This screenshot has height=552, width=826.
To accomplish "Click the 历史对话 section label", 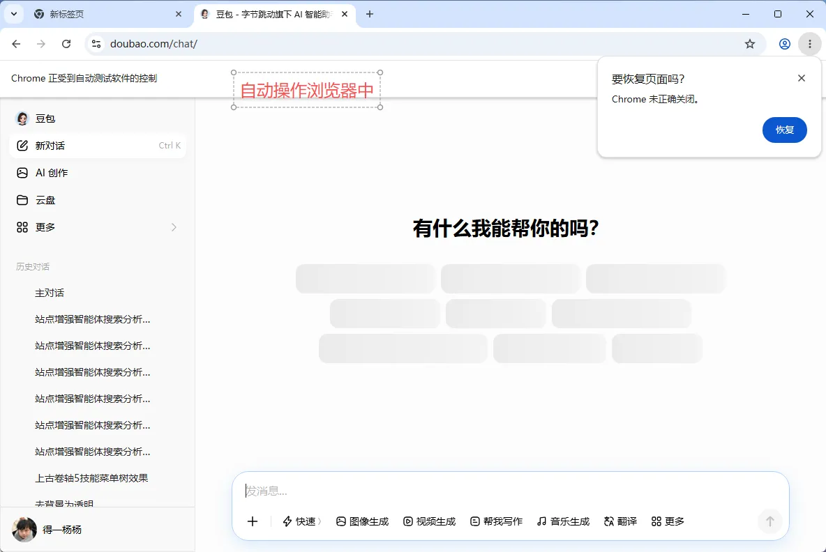I will tap(33, 267).
